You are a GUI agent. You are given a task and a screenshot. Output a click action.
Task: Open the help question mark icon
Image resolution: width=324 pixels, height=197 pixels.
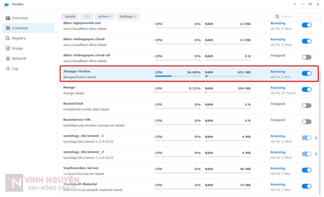tap(295, 4)
